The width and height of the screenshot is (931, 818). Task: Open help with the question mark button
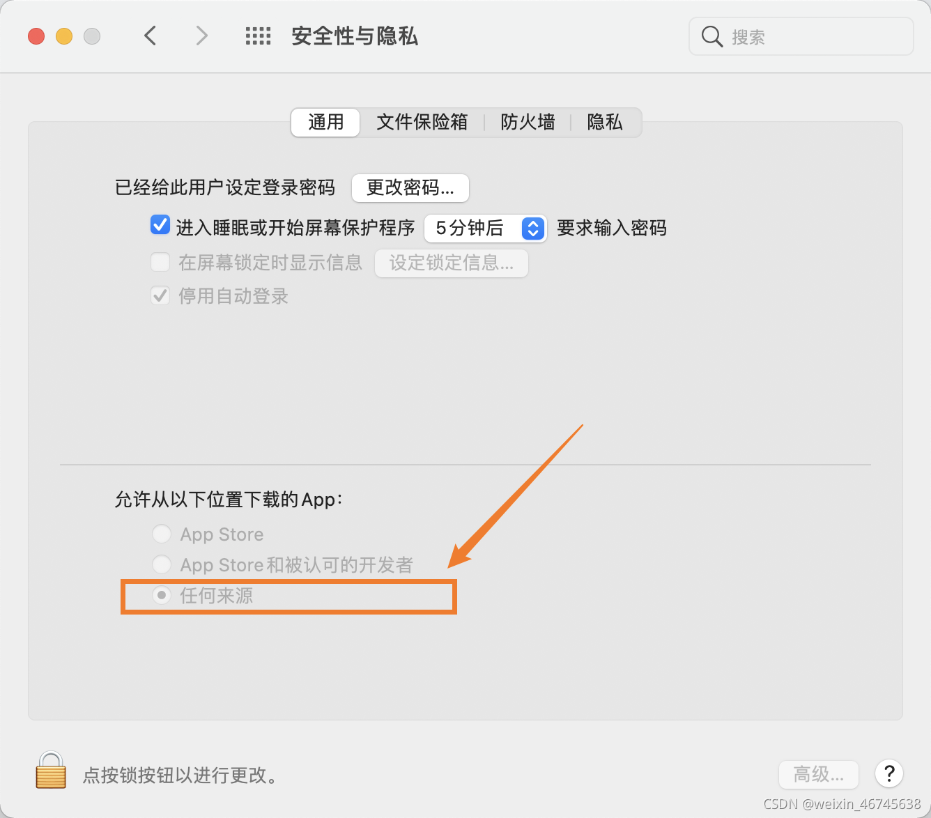(x=889, y=773)
